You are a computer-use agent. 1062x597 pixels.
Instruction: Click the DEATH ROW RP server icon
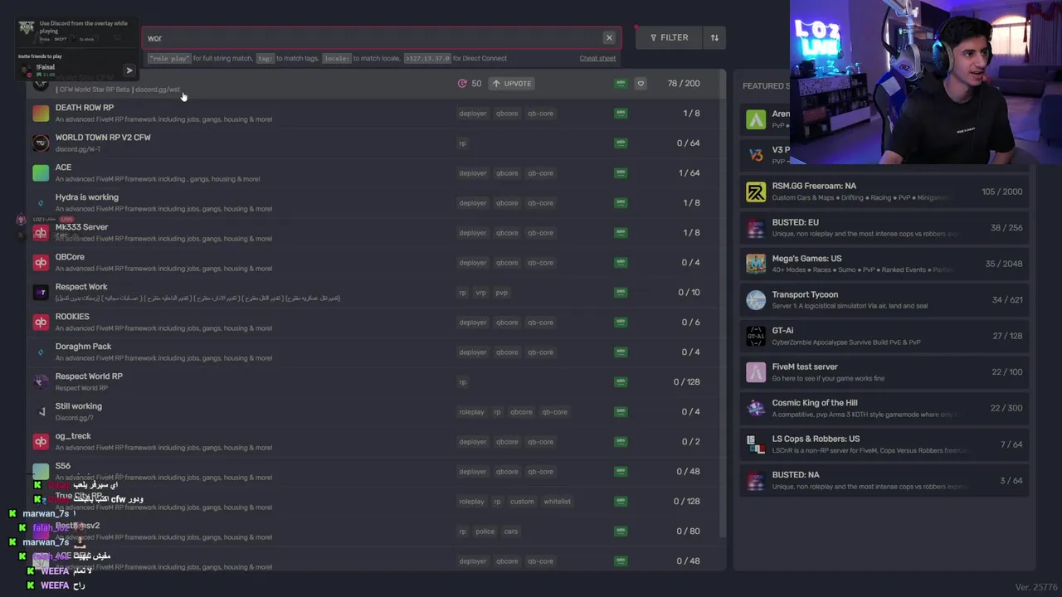point(41,114)
